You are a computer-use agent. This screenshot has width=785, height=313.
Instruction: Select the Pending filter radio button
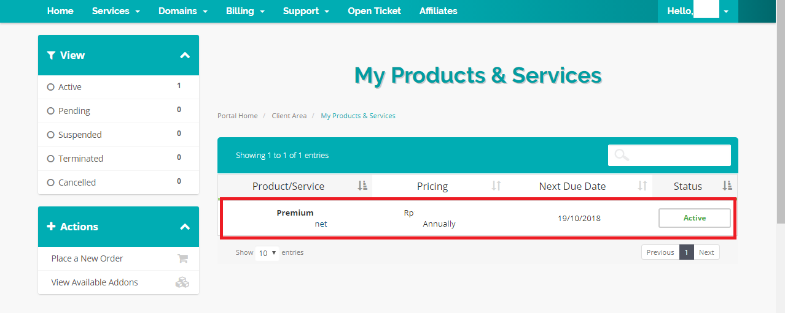click(51, 111)
